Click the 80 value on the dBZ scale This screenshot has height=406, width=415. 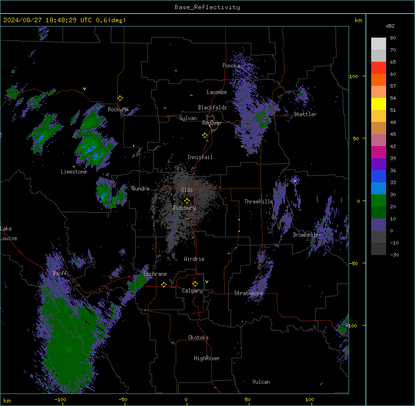pyautogui.click(x=393, y=38)
